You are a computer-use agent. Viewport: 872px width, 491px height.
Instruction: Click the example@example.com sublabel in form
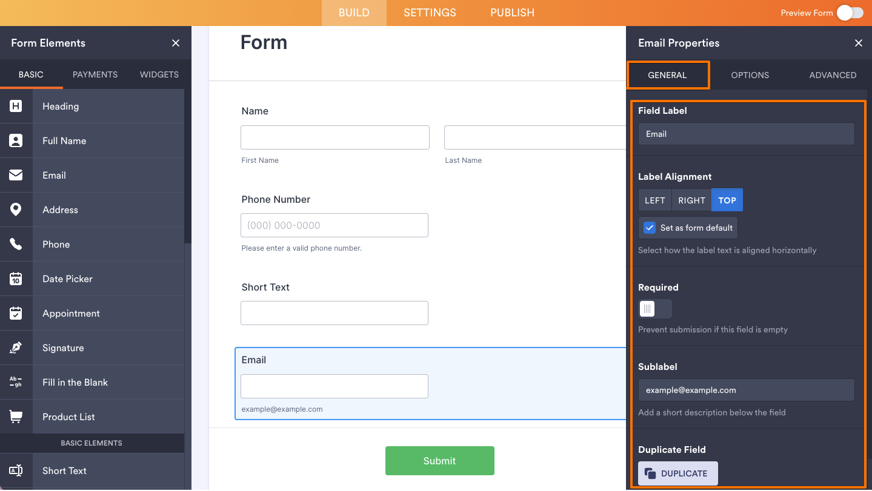click(x=282, y=409)
